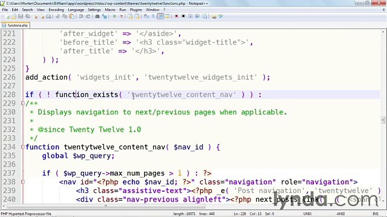Click 'global $wp_query;' on line 235
Viewport: 387px width, 217px height.
point(78,156)
